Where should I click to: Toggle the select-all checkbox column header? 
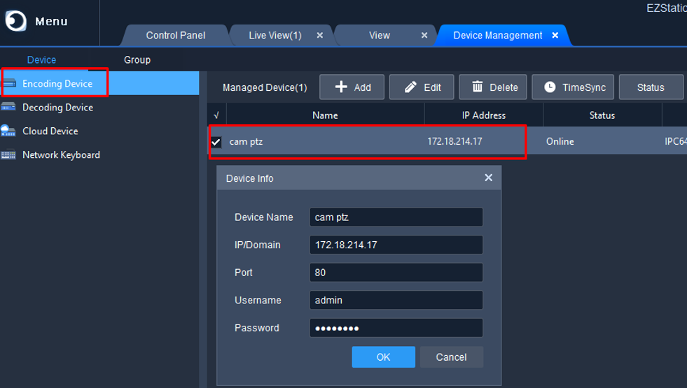(216, 115)
